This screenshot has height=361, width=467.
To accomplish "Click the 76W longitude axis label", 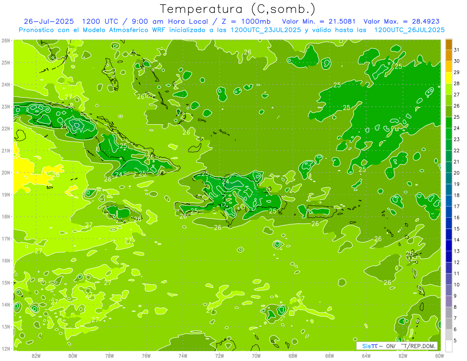I will pyautogui.click(x=146, y=356).
